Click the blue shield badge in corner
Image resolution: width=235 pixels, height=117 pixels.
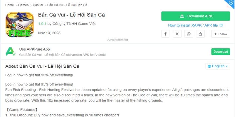(231, 3)
